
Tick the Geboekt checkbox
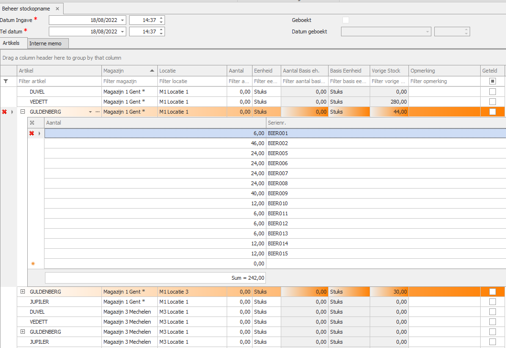(346, 20)
